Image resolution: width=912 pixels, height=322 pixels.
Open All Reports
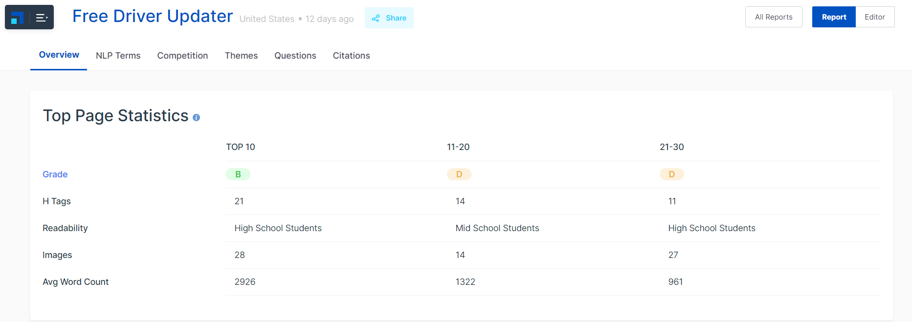(x=774, y=17)
